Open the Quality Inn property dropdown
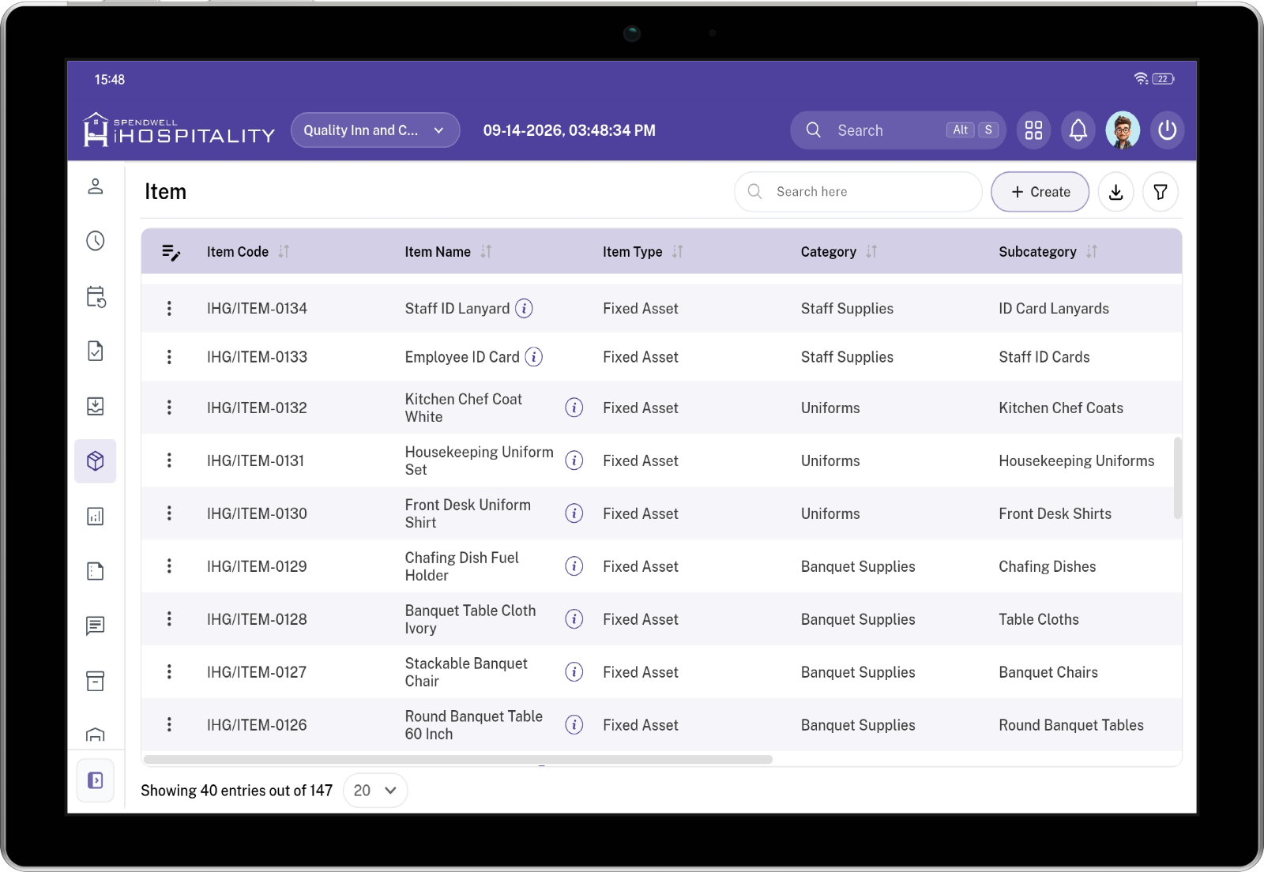Screen dimensions: 1264x872 375,130
